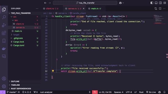Customize layout from title bar icon
The height and width of the screenshot is (94, 168).
[x=165, y=3]
